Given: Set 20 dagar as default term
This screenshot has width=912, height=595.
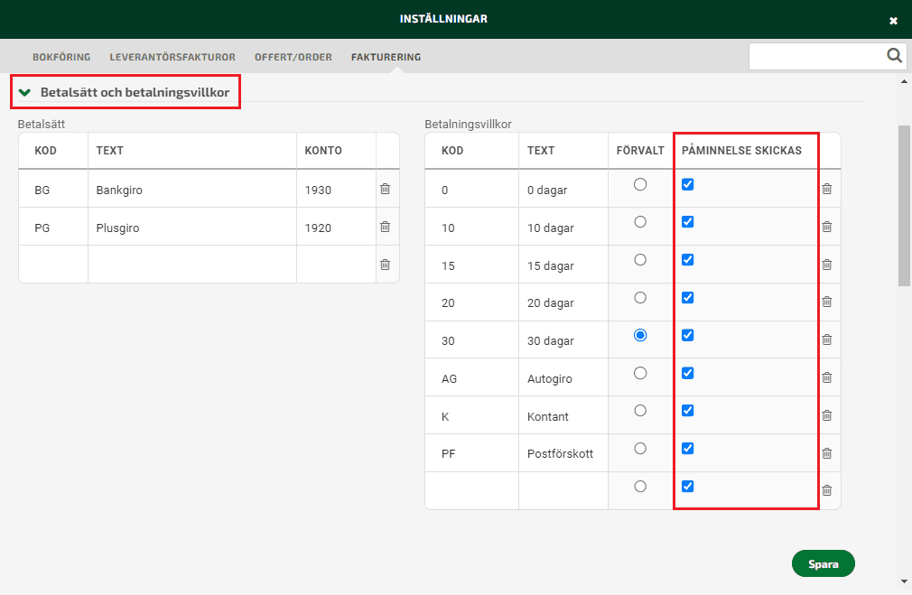Looking at the screenshot, I should [640, 298].
